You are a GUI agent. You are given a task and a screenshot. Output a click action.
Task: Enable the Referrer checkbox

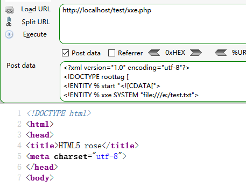coord(111,53)
